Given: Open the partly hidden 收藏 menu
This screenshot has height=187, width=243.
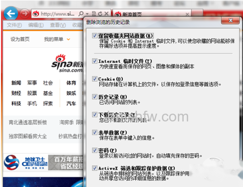Looking at the screenshot, I should click(x=78, y=25).
